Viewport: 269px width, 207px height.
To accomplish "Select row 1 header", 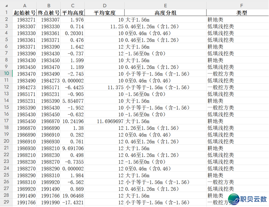I will [x=6, y=12].
